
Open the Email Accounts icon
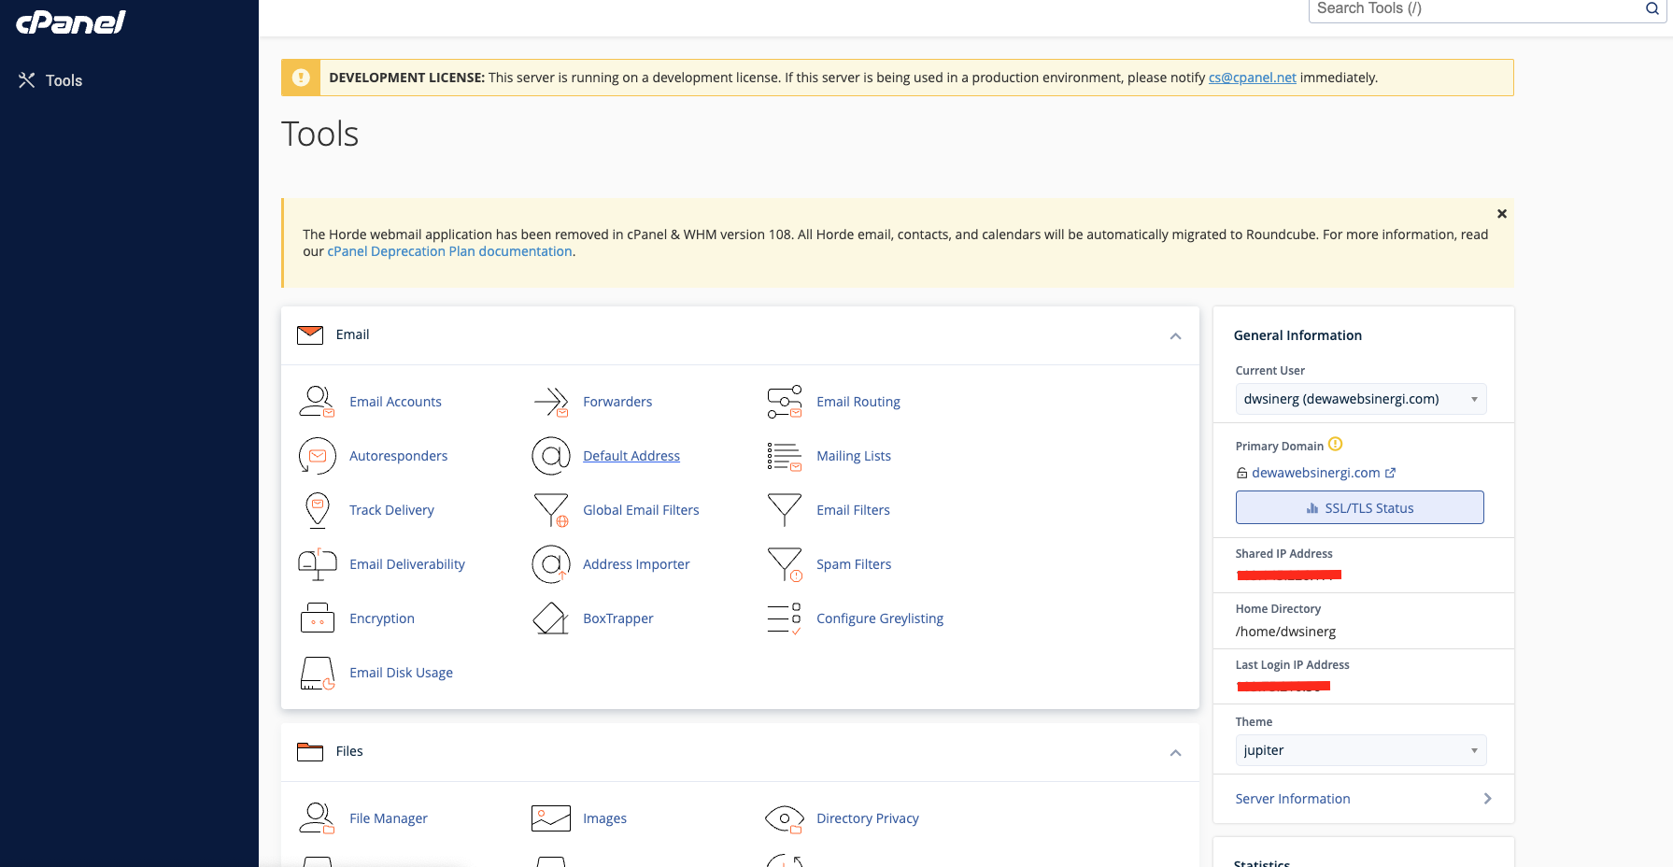[x=317, y=402]
